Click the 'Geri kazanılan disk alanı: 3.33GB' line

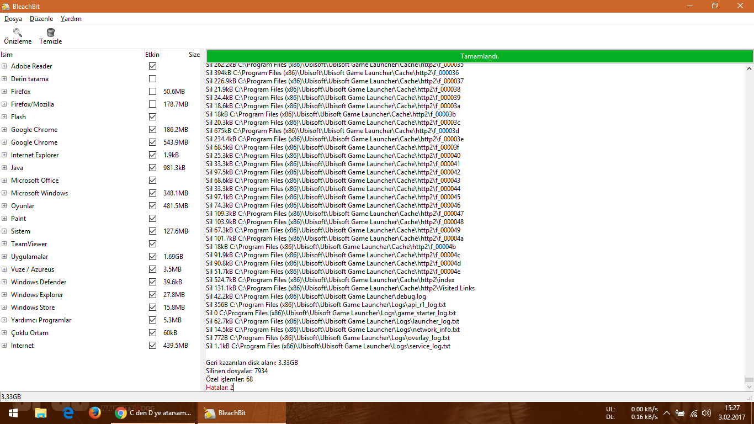(x=252, y=363)
